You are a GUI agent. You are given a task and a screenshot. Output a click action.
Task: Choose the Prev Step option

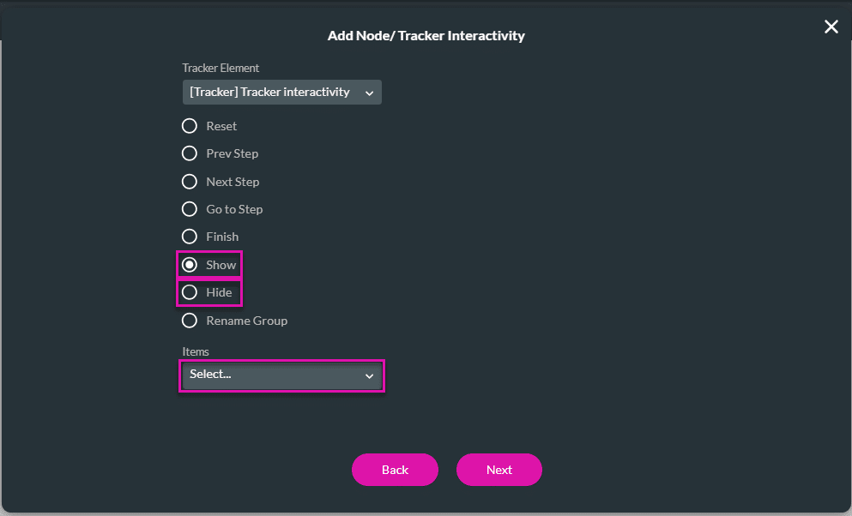(190, 153)
